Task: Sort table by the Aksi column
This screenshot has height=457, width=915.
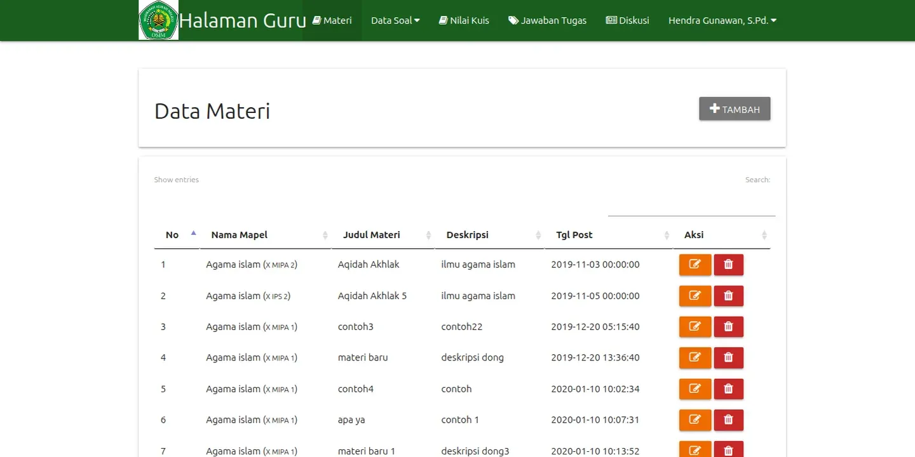Action: (722, 235)
